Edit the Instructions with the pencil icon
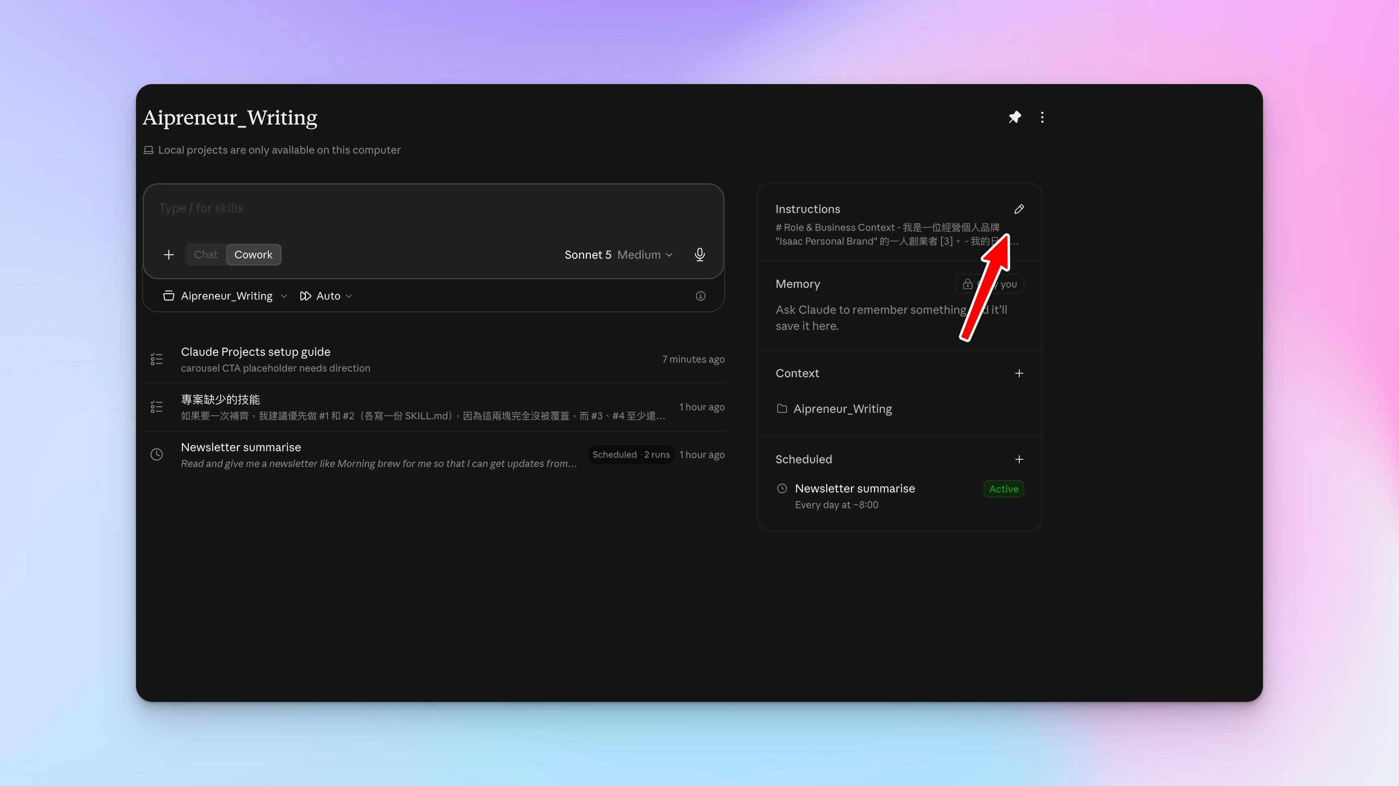 (x=1019, y=209)
